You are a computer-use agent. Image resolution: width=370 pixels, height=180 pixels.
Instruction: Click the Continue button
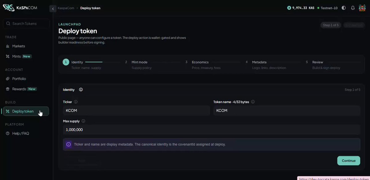[x=349, y=161]
